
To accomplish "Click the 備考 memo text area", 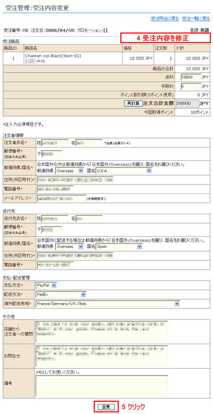I will (x=101, y=385).
